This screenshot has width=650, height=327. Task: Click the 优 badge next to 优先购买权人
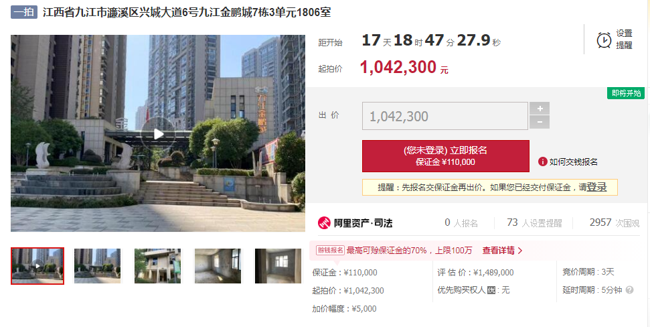pos(491,290)
